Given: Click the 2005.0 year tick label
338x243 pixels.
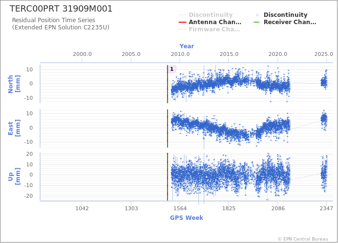Looking at the screenshot, I should tap(131, 54).
